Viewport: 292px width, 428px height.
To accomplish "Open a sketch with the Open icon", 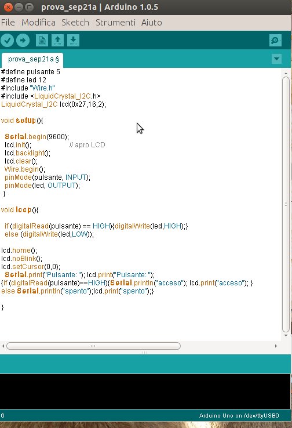I will (x=57, y=41).
